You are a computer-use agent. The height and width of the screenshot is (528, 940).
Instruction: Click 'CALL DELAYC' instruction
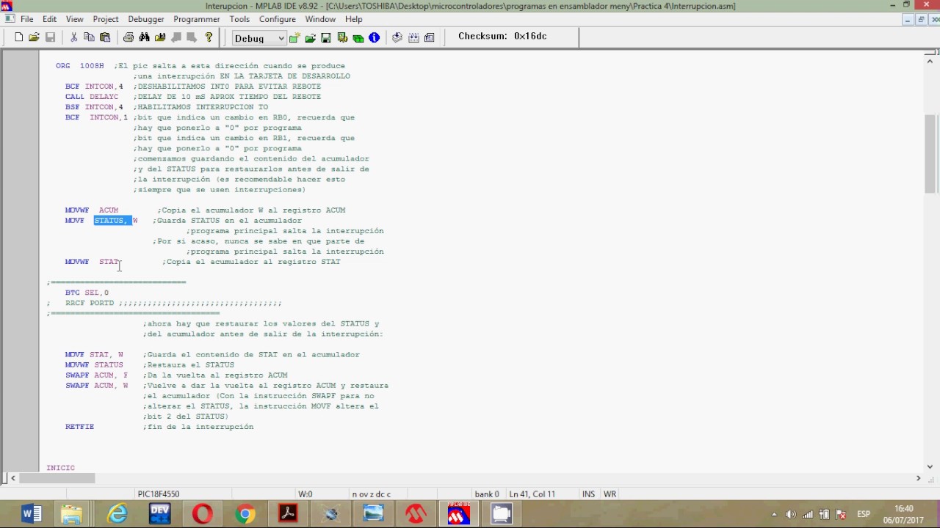coord(92,97)
